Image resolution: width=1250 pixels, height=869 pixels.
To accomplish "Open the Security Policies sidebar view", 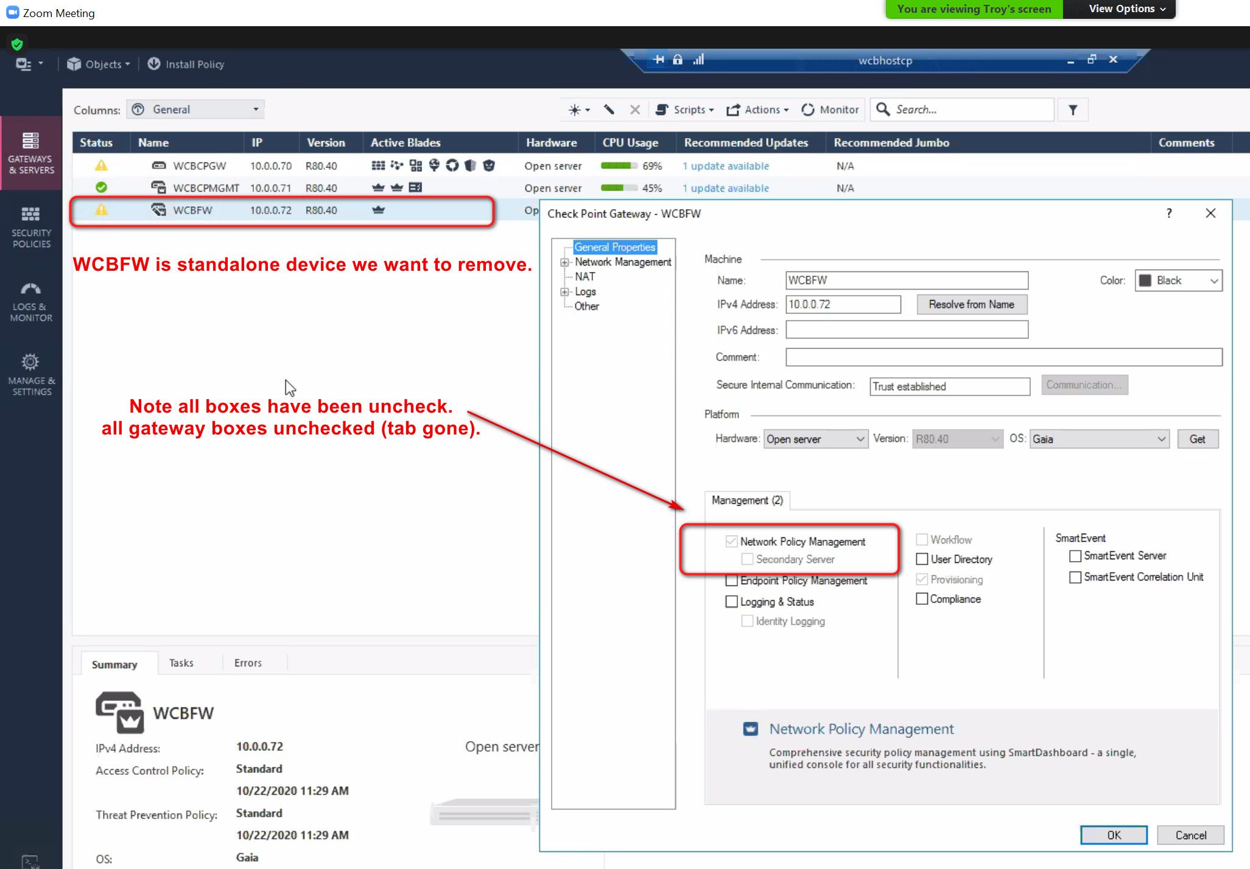I will click(31, 227).
